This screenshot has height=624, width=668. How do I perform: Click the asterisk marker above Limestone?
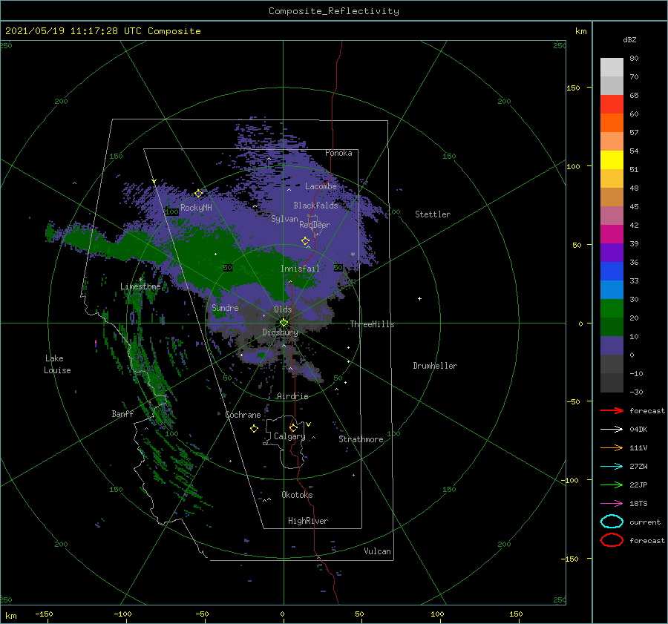(140, 280)
